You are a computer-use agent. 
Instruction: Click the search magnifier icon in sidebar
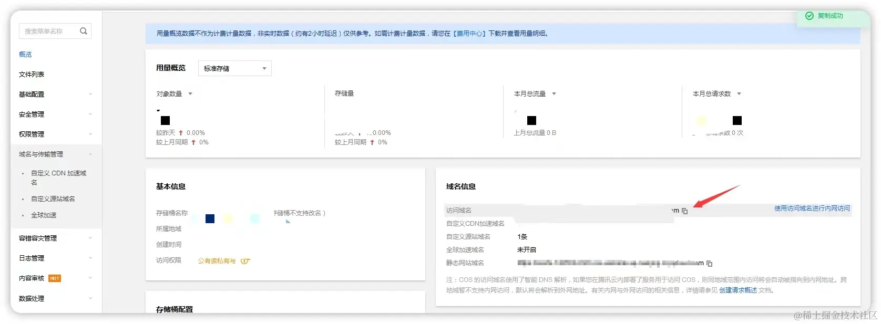pos(83,31)
